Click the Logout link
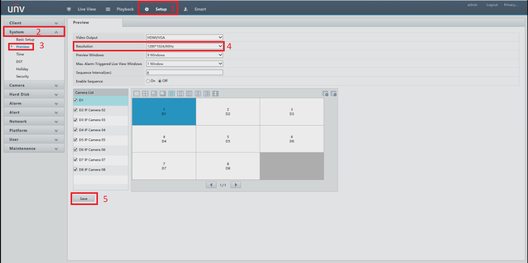The height and width of the screenshot is (263, 528). point(492,5)
